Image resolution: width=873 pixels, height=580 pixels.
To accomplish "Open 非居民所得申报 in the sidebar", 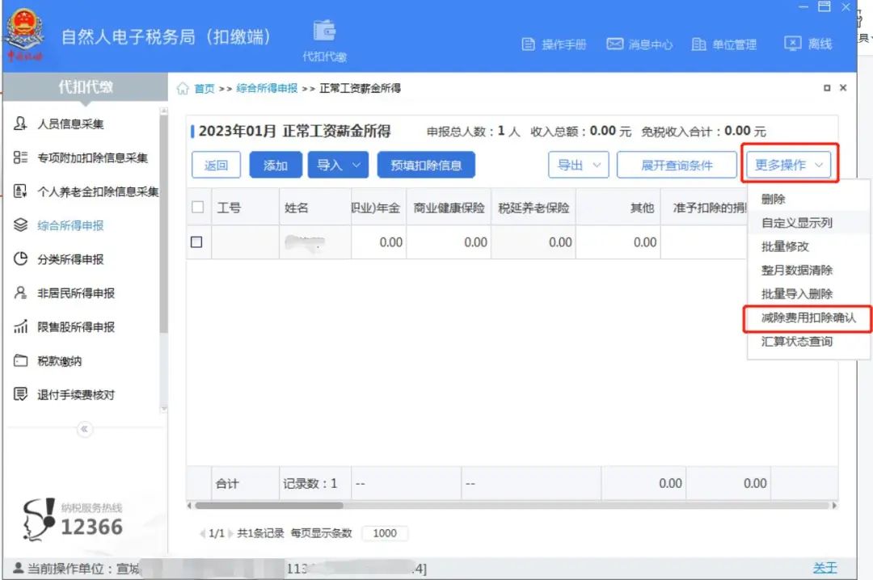I will (x=76, y=292).
